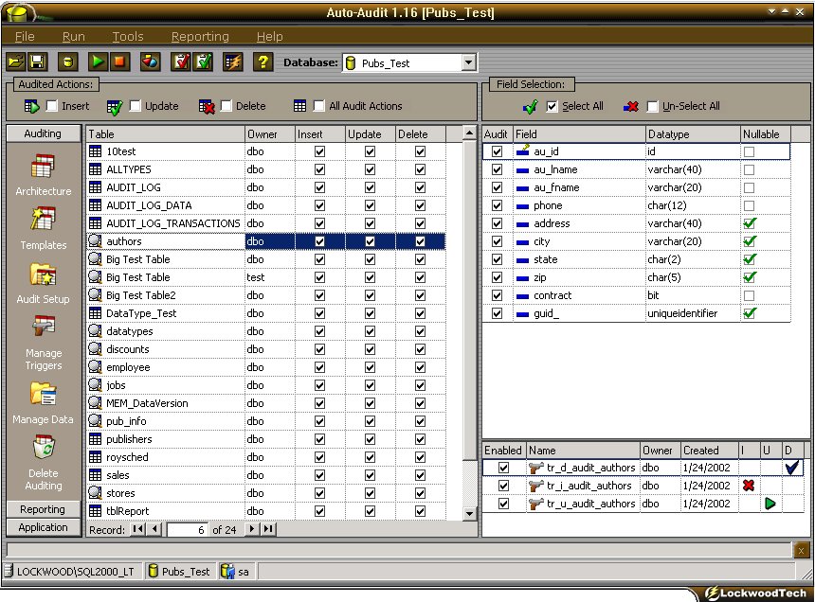Switch to the Application sidebar tab
815x602 pixels.
point(44,527)
